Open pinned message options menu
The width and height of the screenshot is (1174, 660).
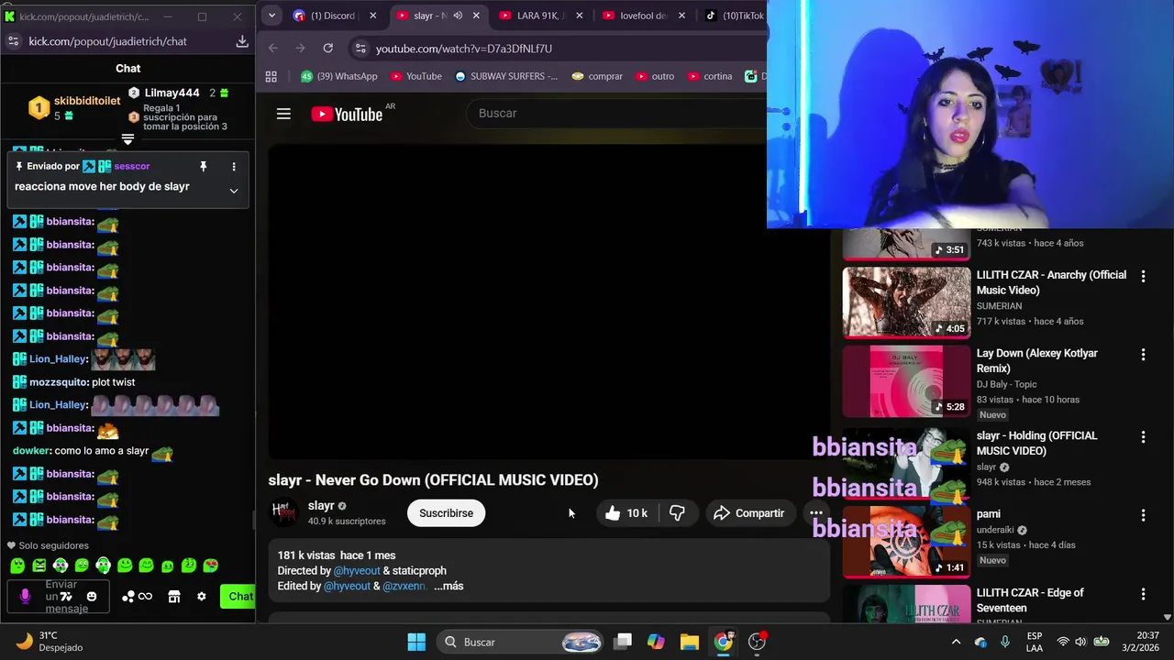pyautogui.click(x=234, y=167)
